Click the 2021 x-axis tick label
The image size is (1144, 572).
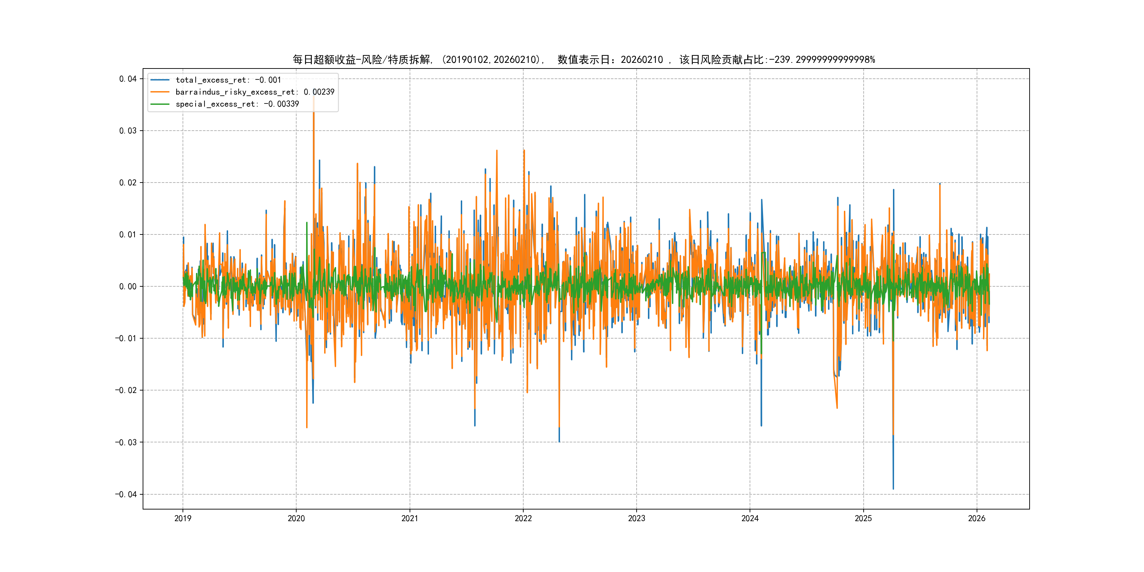[410, 518]
